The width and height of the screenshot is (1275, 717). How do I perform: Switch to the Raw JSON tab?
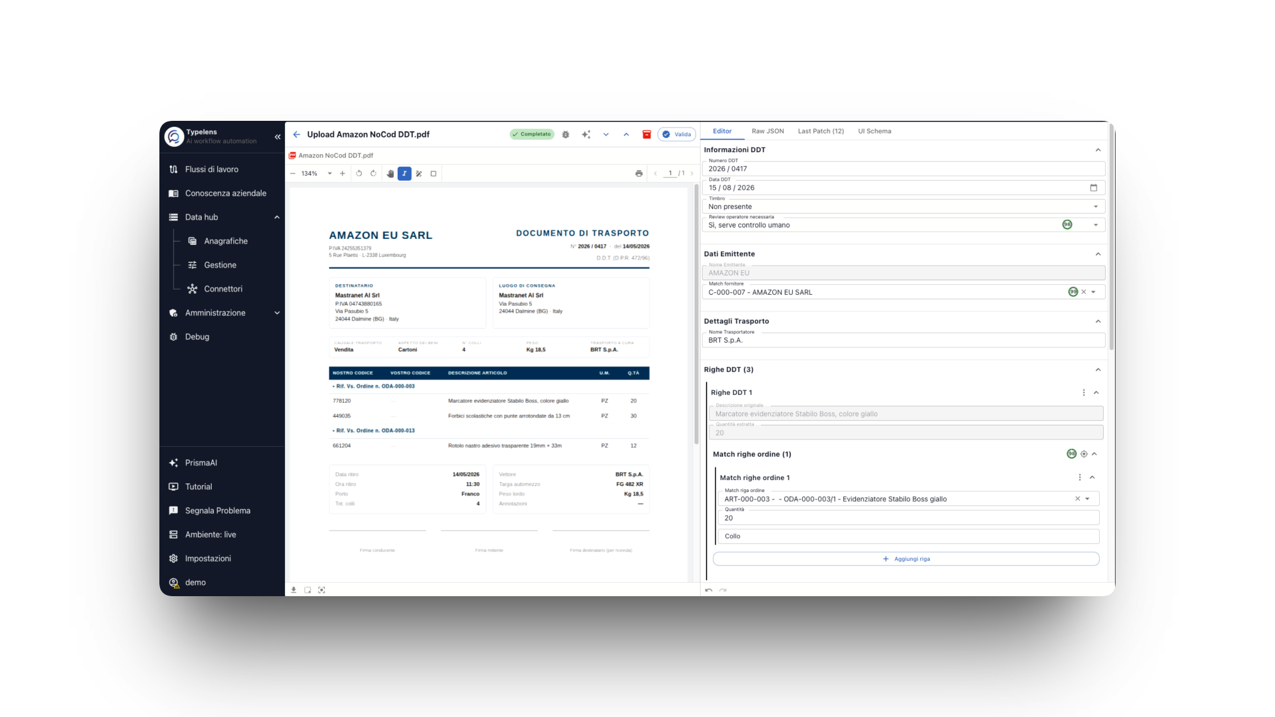(x=768, y=131)
